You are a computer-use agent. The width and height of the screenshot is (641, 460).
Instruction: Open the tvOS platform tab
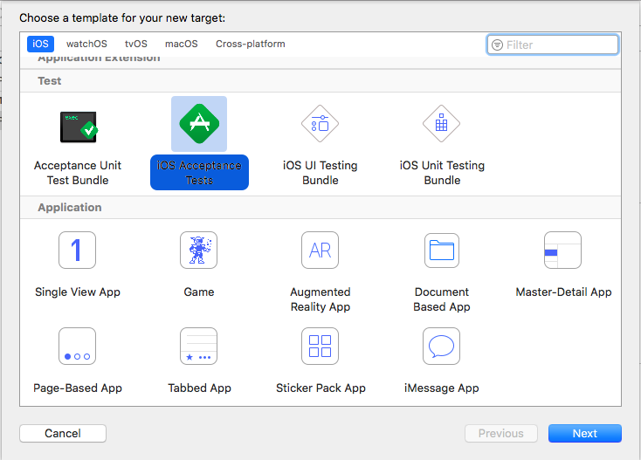136,44
